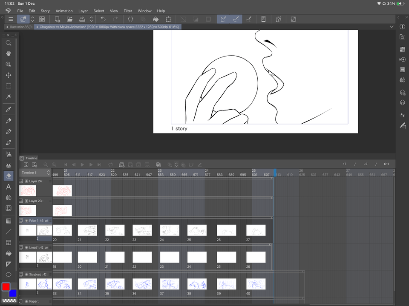The height and width of the screenshot is (306, 409).
Task: Toggle Snap to Grid
Action: pos(248,19)
